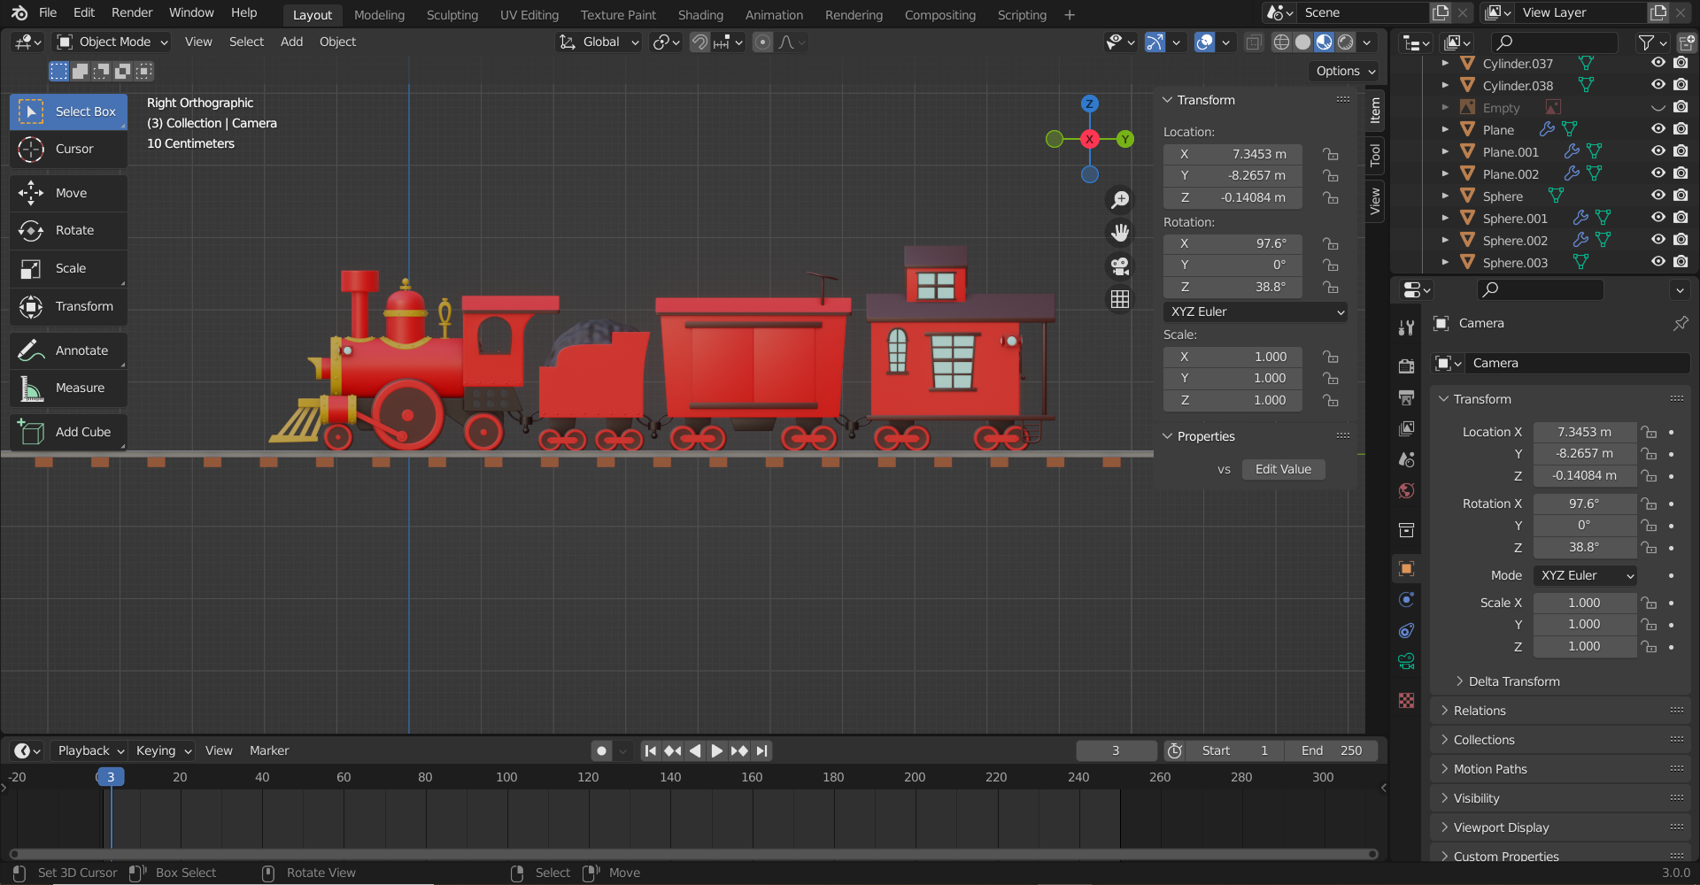1700x885 pixels.
Task: Open the Object Mode dropdown
Action: 111,42
